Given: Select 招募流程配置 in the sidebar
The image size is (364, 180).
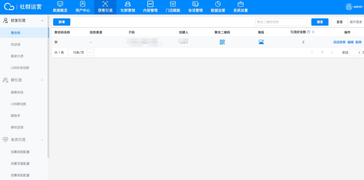Looking at the screenshot, I should 20,152.
